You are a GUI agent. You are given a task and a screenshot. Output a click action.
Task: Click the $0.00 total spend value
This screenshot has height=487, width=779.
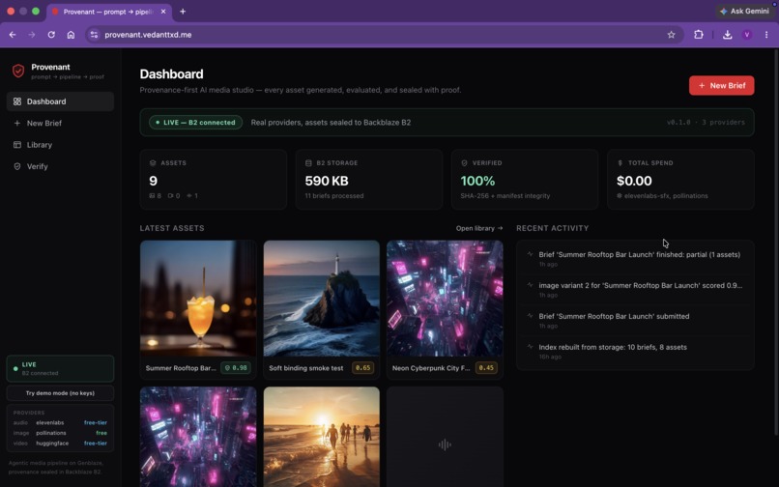[x=634, y=181]
